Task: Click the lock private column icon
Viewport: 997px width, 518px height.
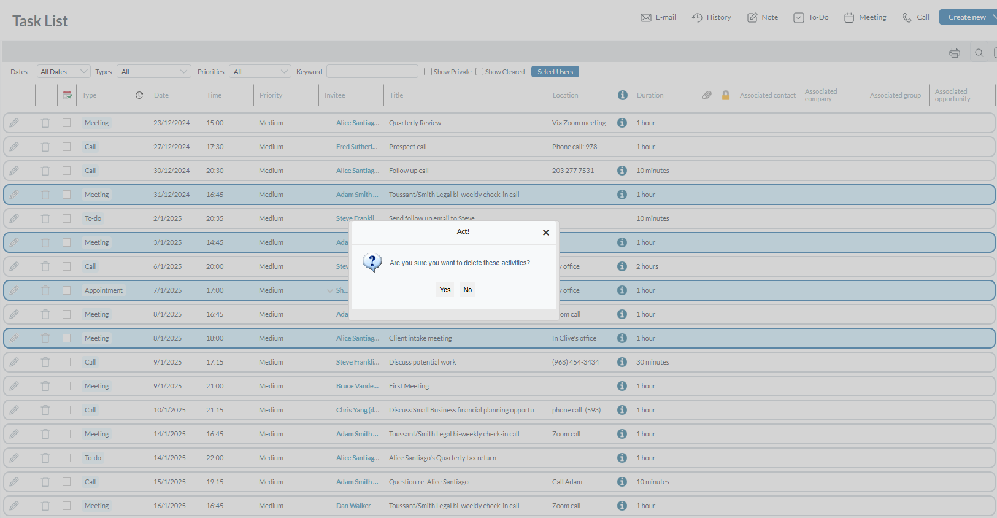Action: point(726,95)
